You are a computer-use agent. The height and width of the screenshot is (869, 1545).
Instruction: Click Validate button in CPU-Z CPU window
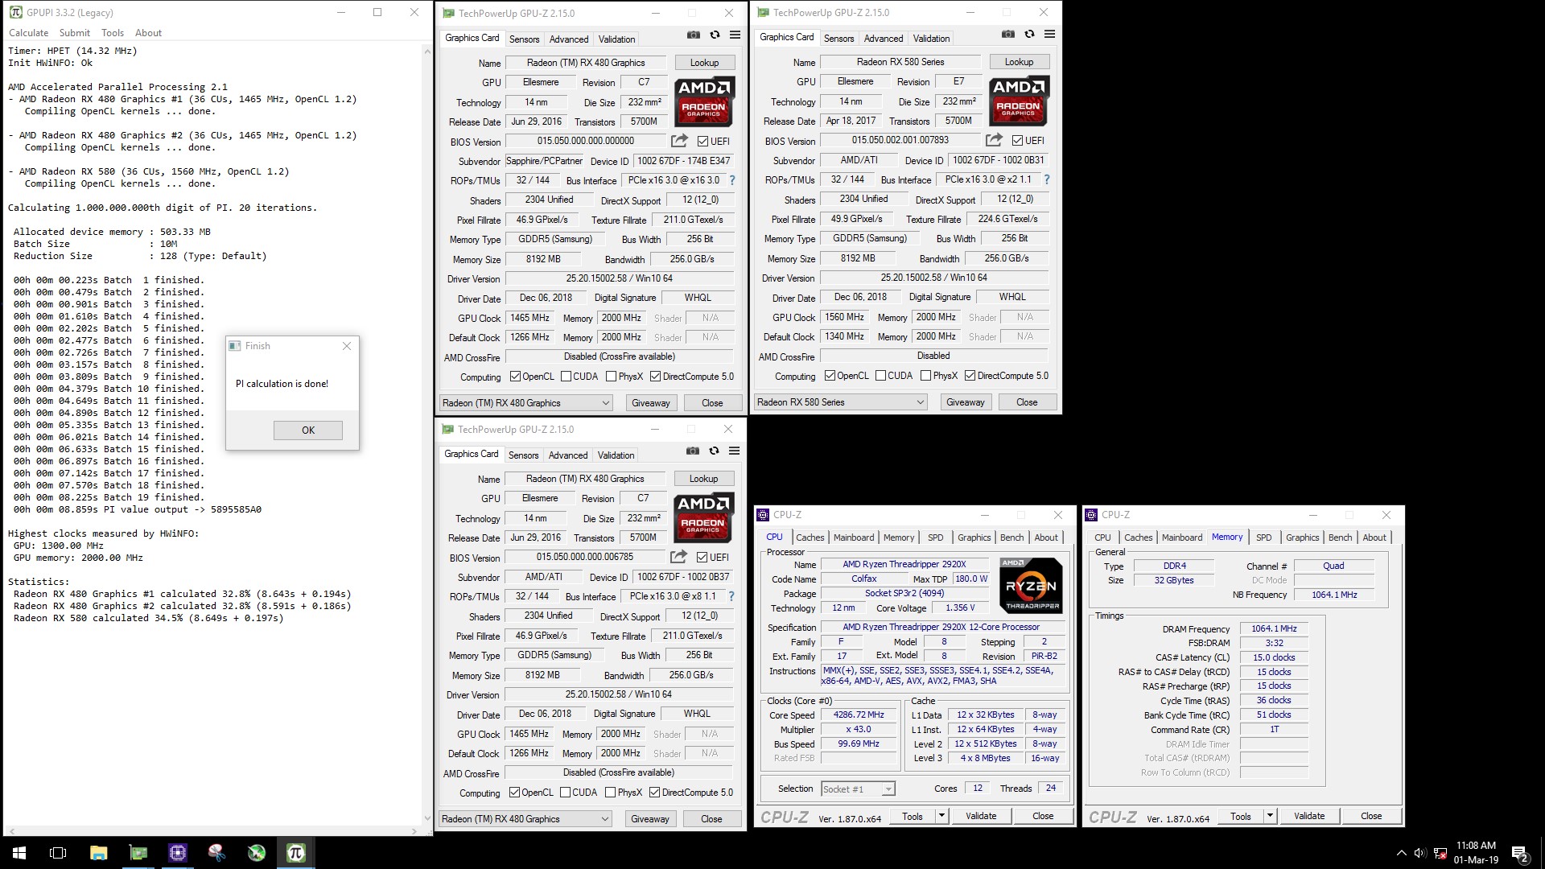point(981,816)
